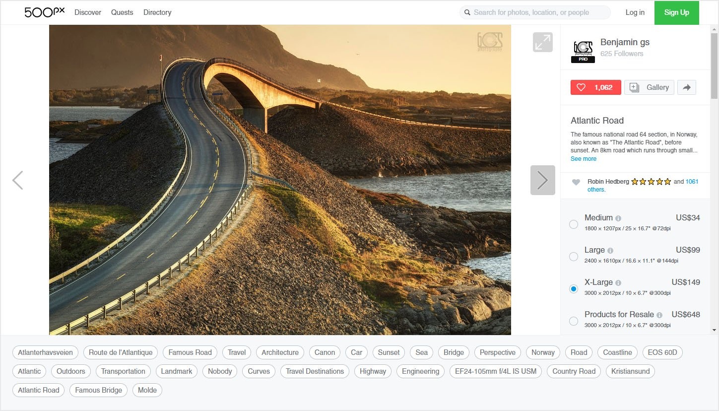The width and height of the screenshot is (719, 411).
Task: Expand description with See more
Action: [x=584, y=159]
